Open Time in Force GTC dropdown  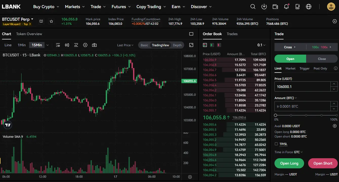(x=298, y=152)
